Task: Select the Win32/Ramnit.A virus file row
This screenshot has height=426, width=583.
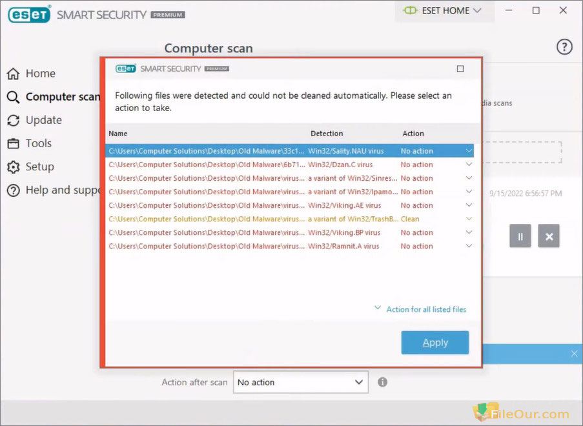Action: pyautogui.click(x=289, y=246)
